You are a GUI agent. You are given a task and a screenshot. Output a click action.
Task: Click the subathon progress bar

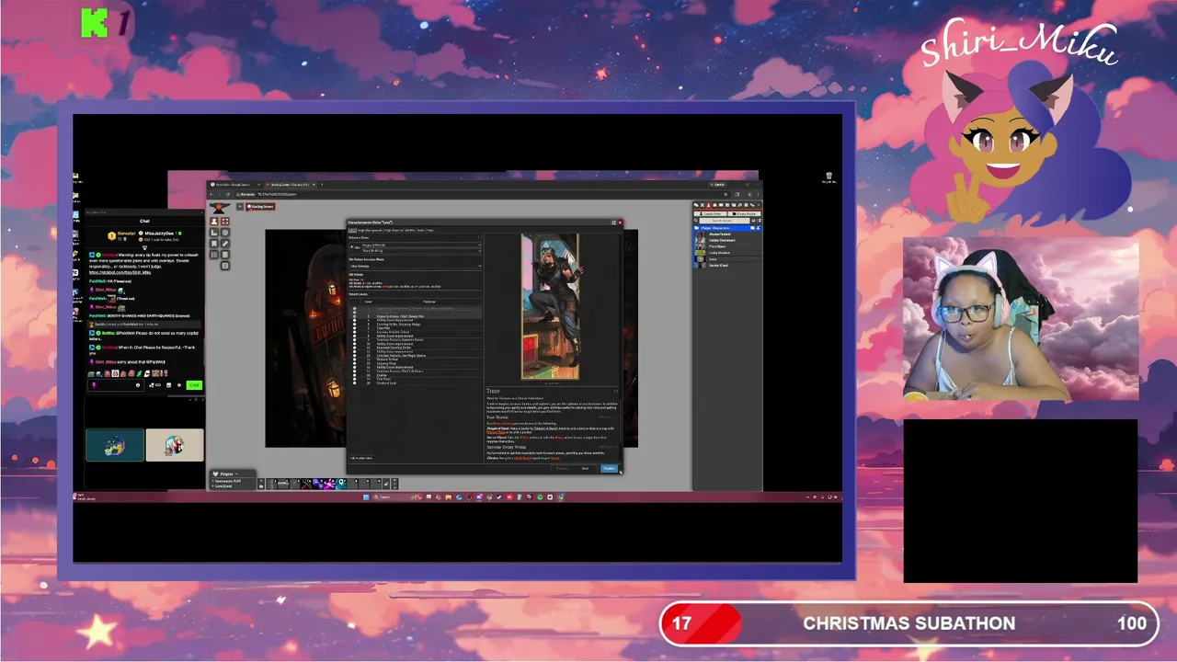pos(908,623)
